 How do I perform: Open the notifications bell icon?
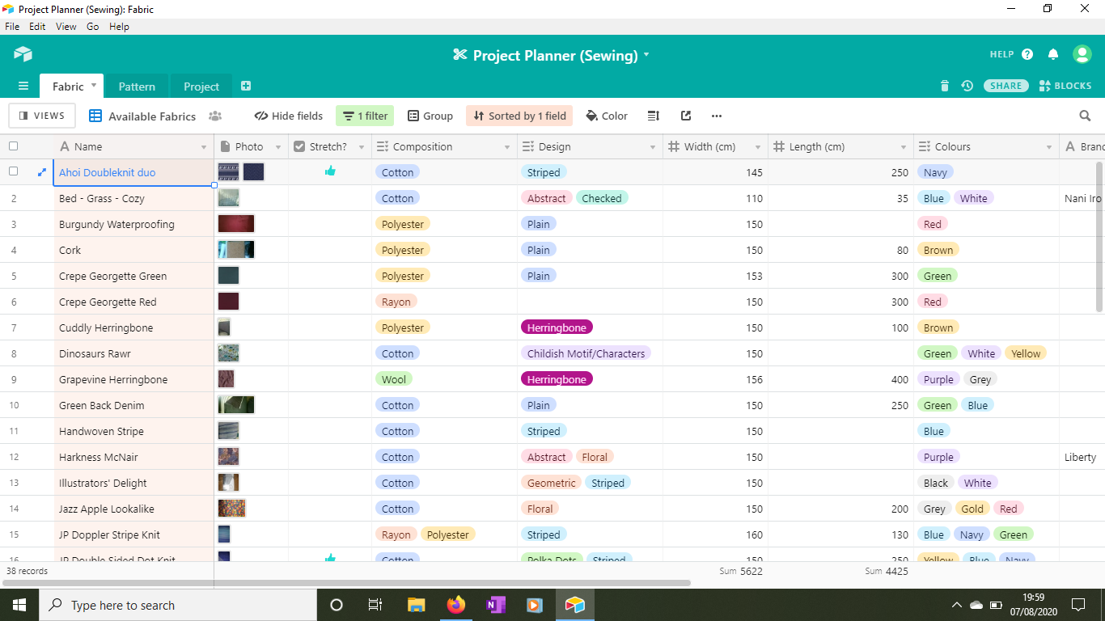(x=1053, y=54)
